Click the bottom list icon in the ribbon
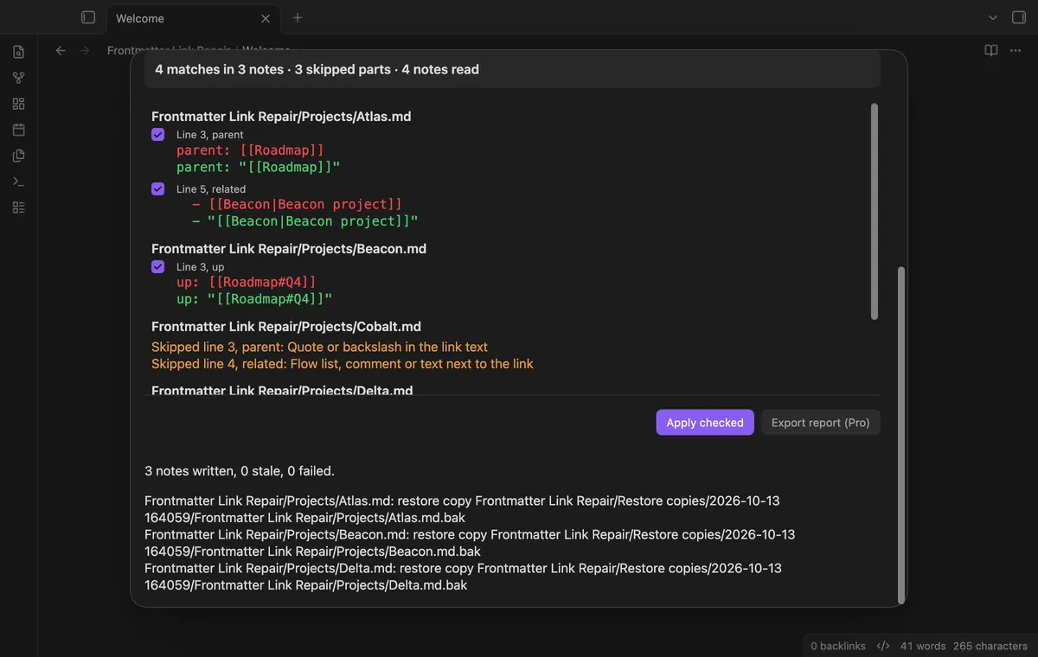Image resolution: width=1038 pixels, height=657 pixels. [19, 207]
